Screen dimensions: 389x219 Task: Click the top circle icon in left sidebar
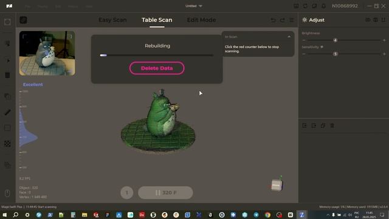click(x=7, y=22)
